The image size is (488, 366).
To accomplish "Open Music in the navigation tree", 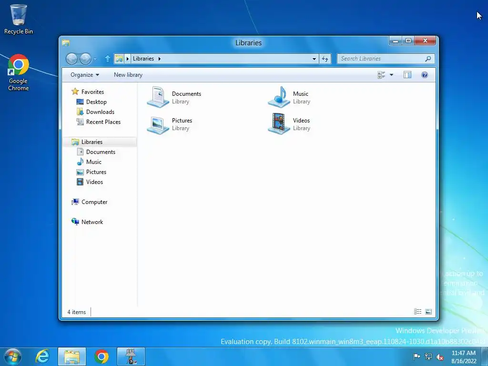I will pos(94,162).
